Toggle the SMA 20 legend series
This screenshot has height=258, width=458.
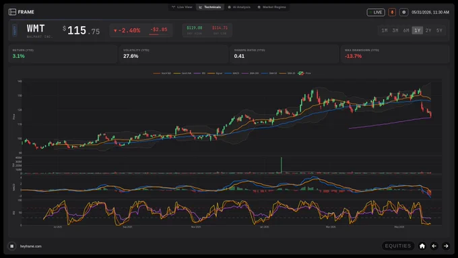coord(287,73)
